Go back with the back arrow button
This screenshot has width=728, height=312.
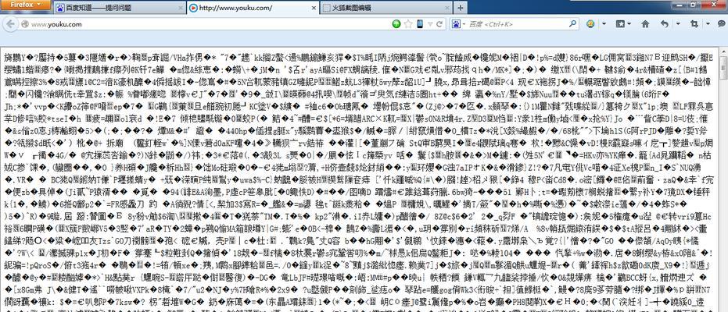pos(11,24)
